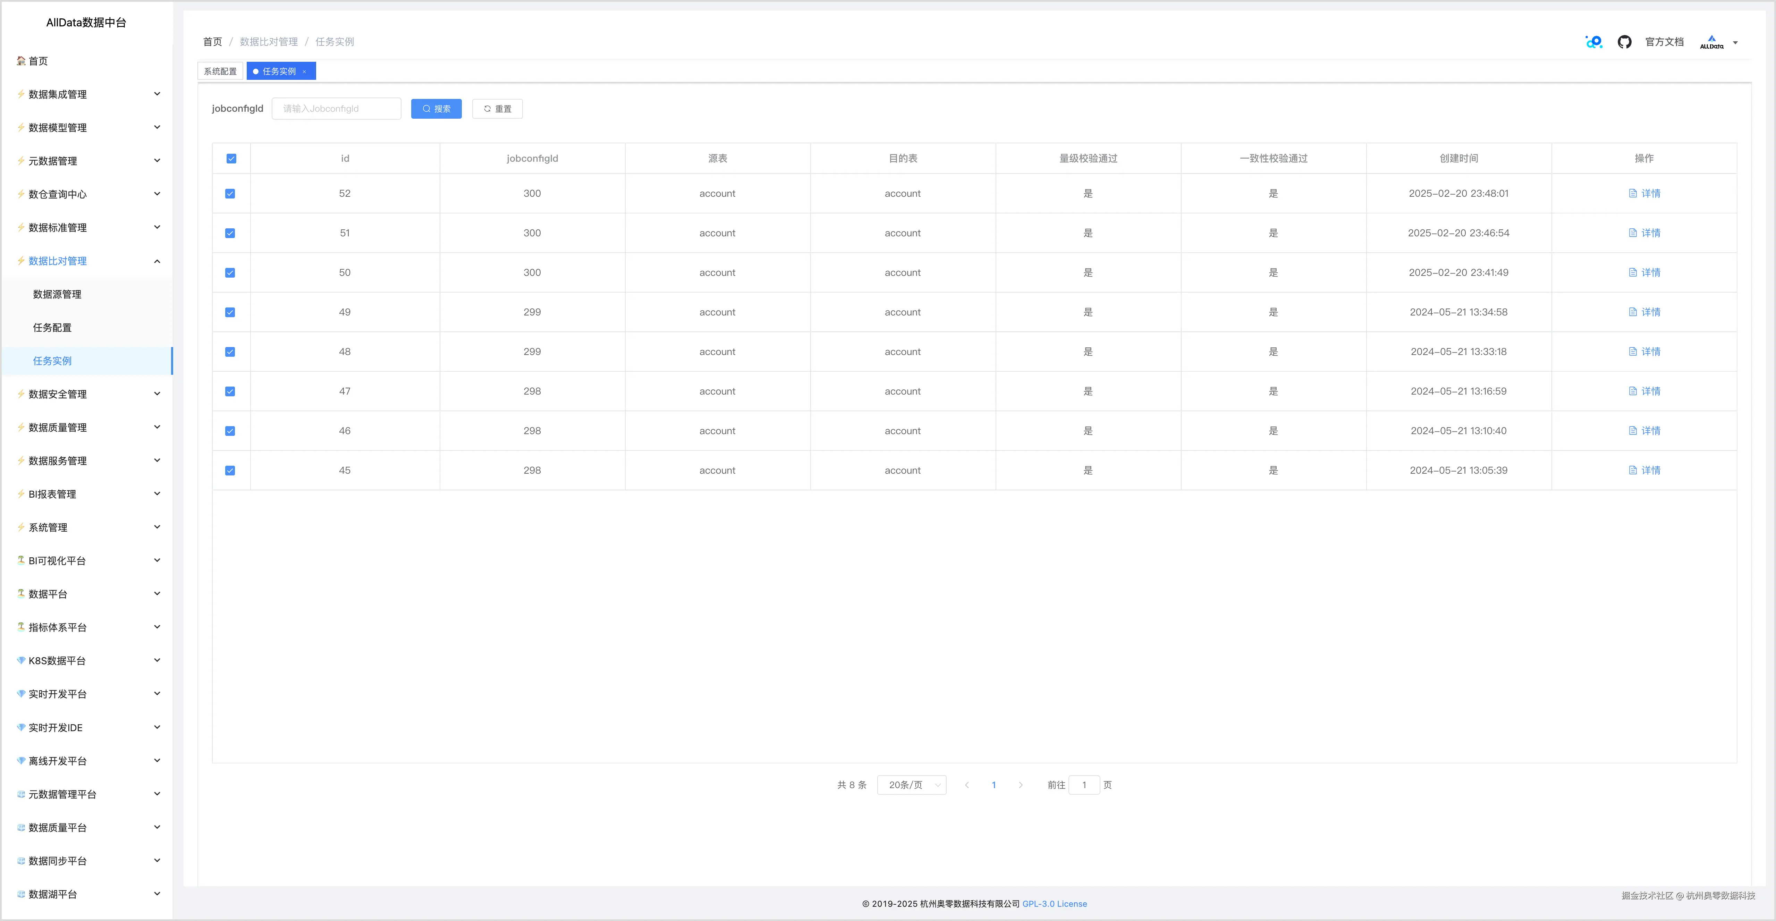Open the GitHub icon in header
1776x921 pixels.
click(x=1624, y=42)
